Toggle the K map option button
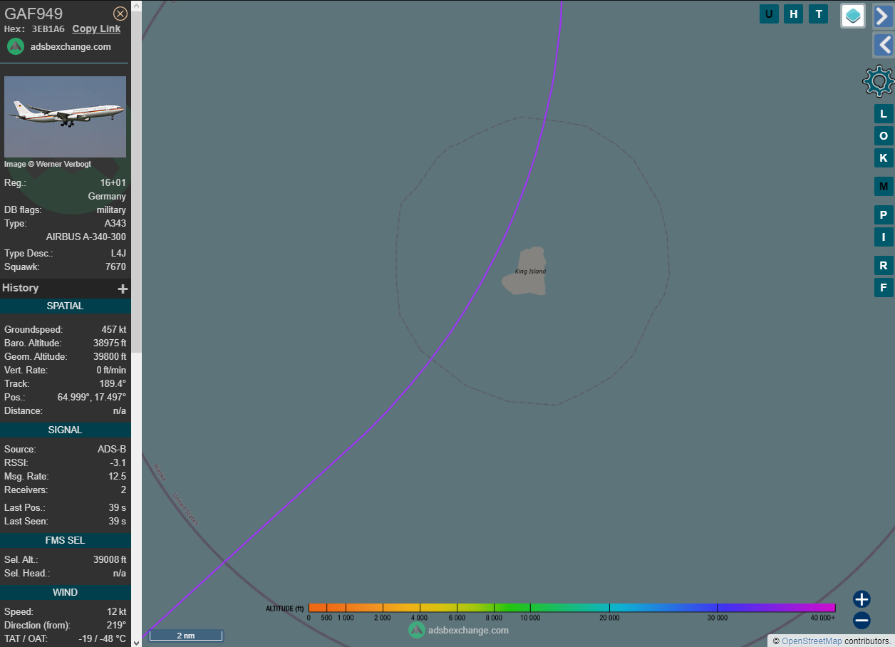 click(884, 158)
